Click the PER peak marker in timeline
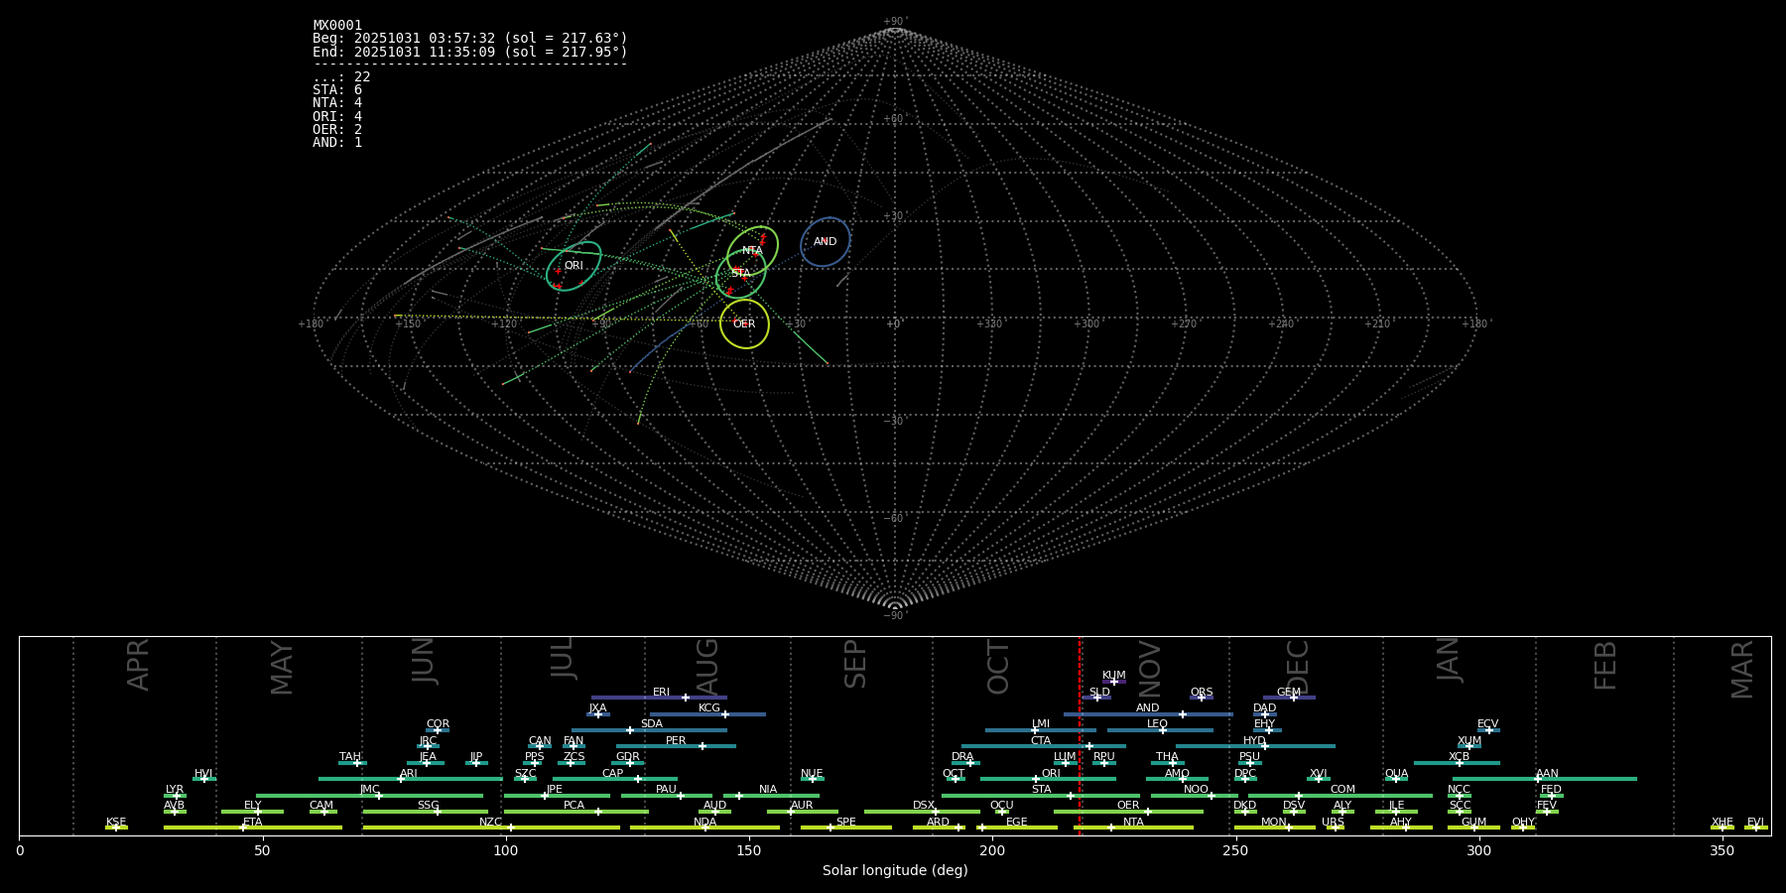The width and height of the screenshot is (1786, 893). coord(702,746)
